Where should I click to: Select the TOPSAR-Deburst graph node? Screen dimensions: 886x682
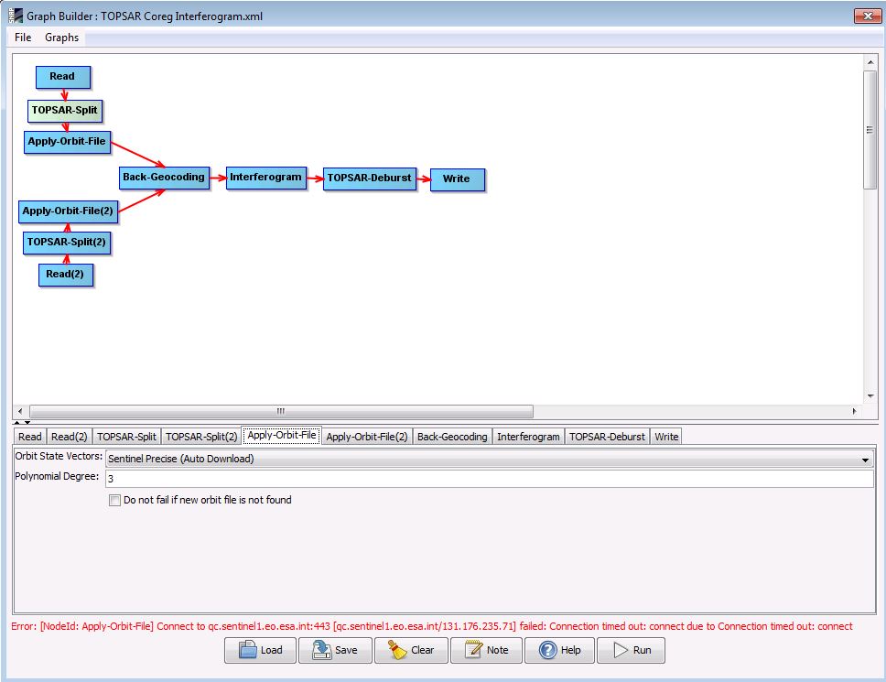point(370,179)
